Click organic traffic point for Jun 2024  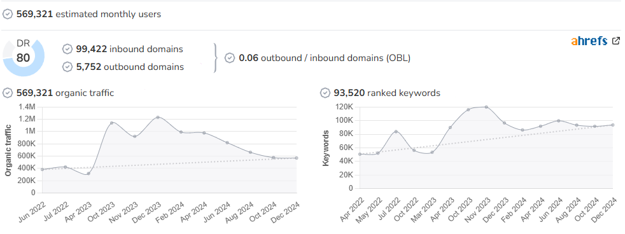[227, 142]
